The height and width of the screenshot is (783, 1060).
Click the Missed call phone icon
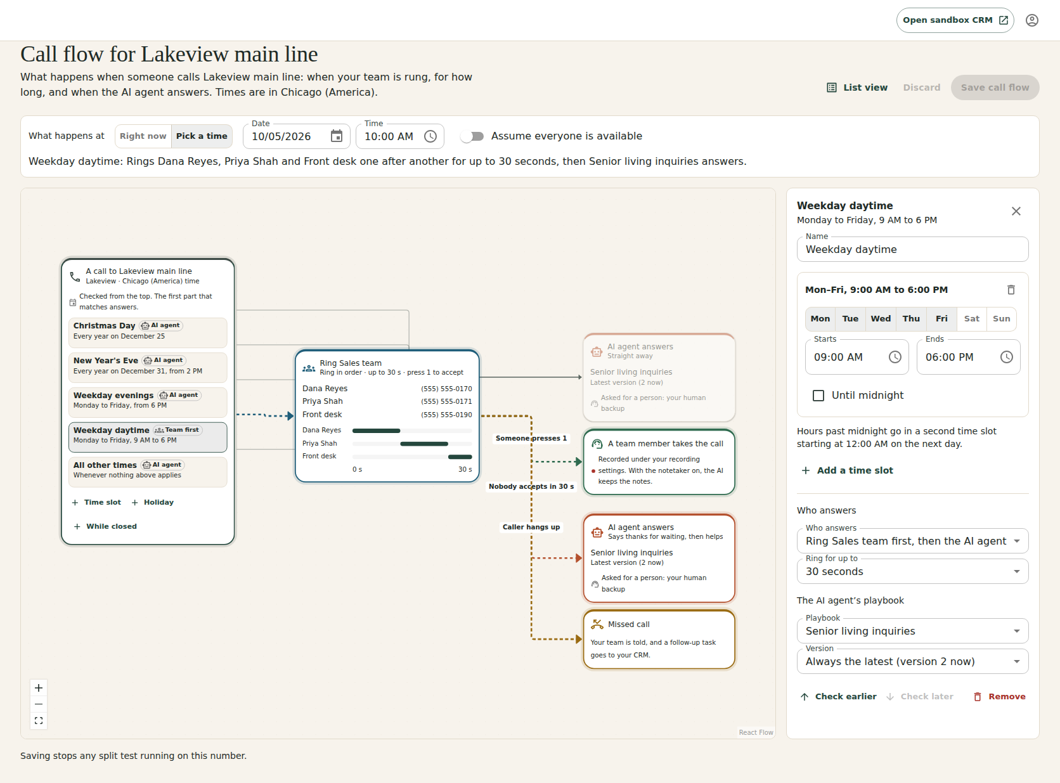click(597, 624)
